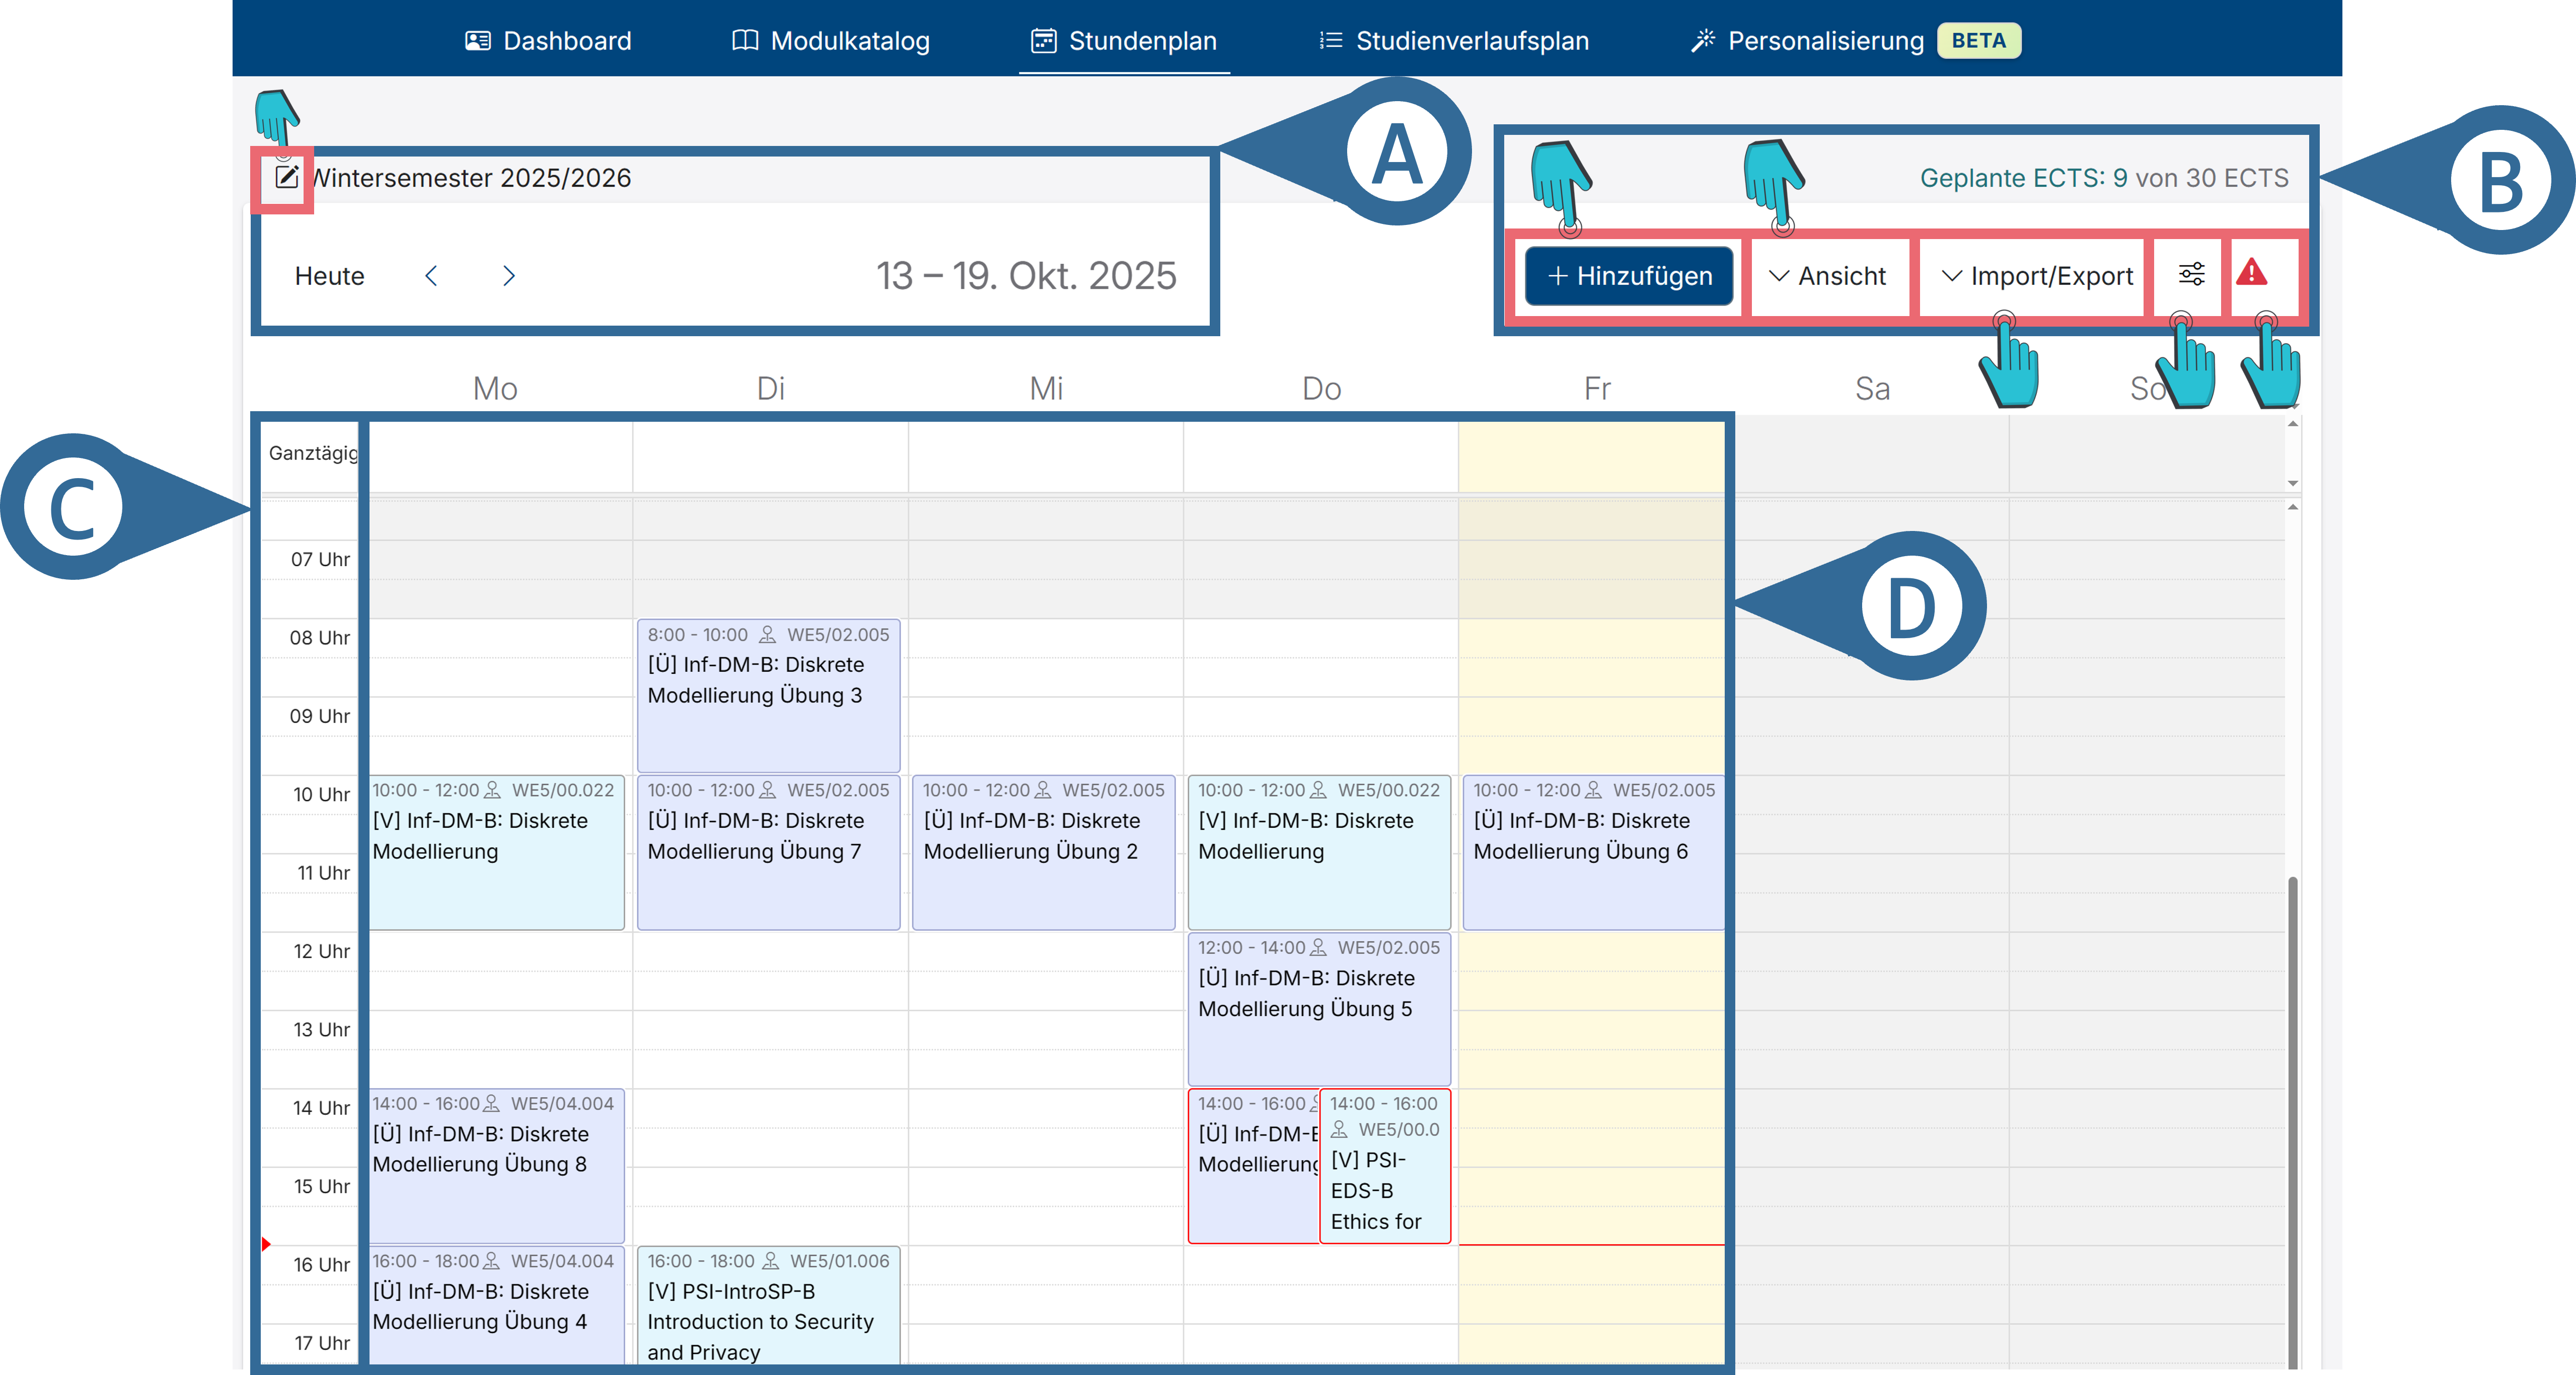The width and height of the screenshot is (2576, 1375).
Task: Click all-day row scroll up arrow
Action: click(x=2293, y=424)
